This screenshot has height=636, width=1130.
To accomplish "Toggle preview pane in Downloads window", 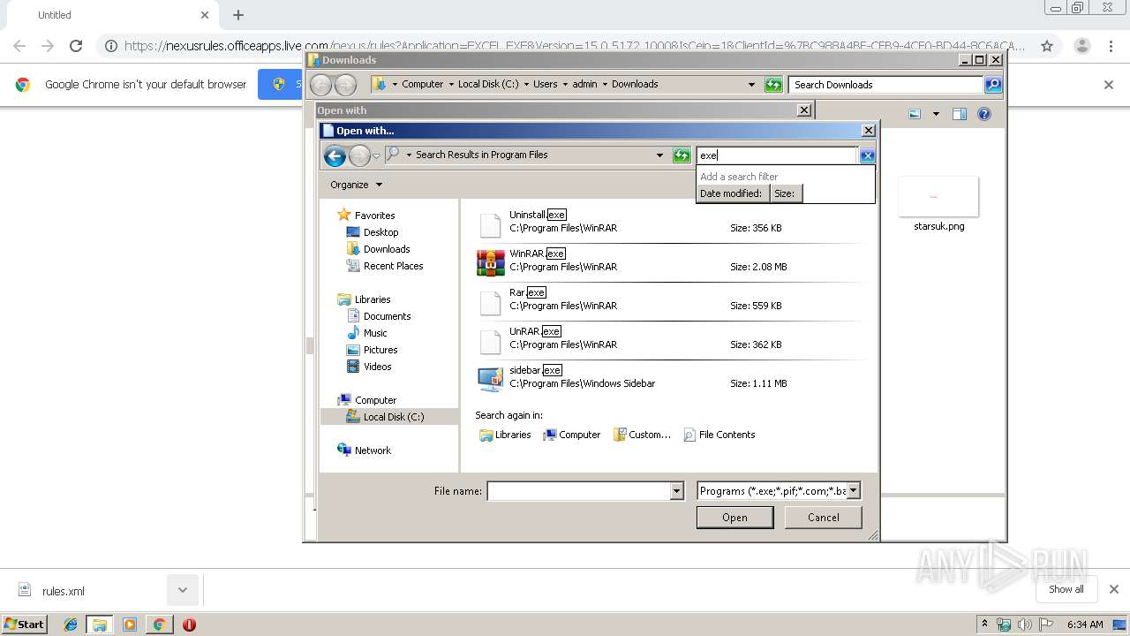I will click(960, 114).
